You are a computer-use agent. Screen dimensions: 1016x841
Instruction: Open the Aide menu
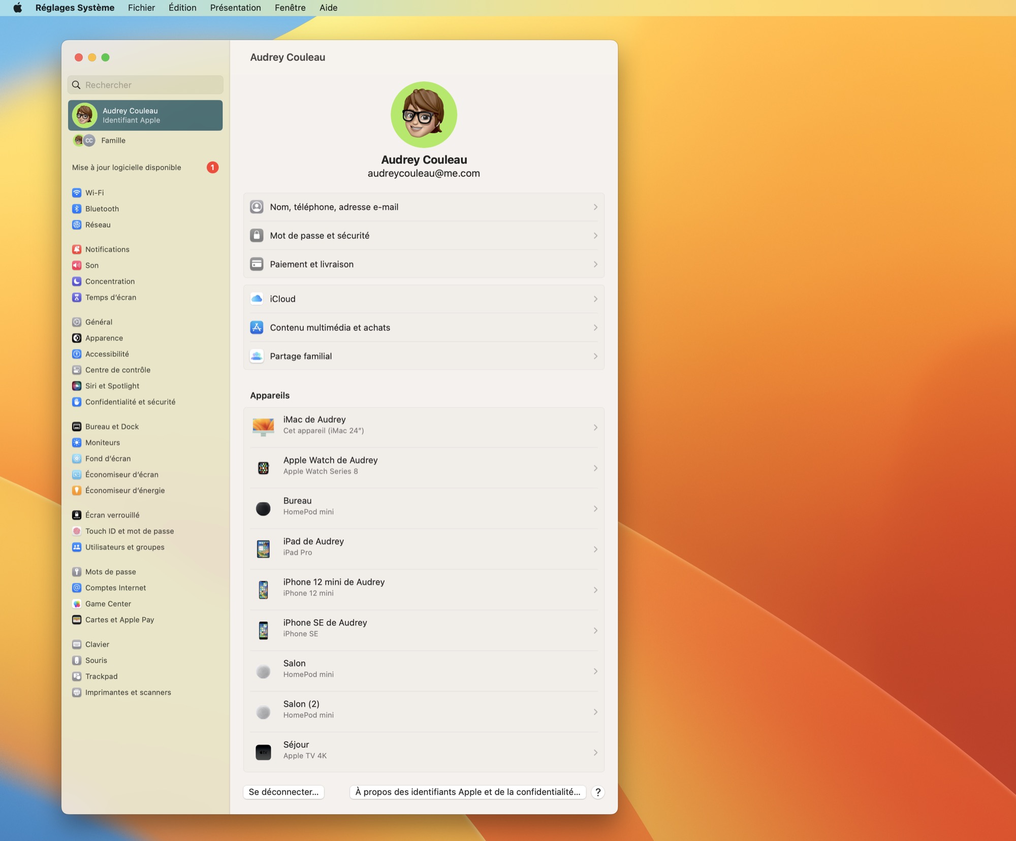(328, 8)
